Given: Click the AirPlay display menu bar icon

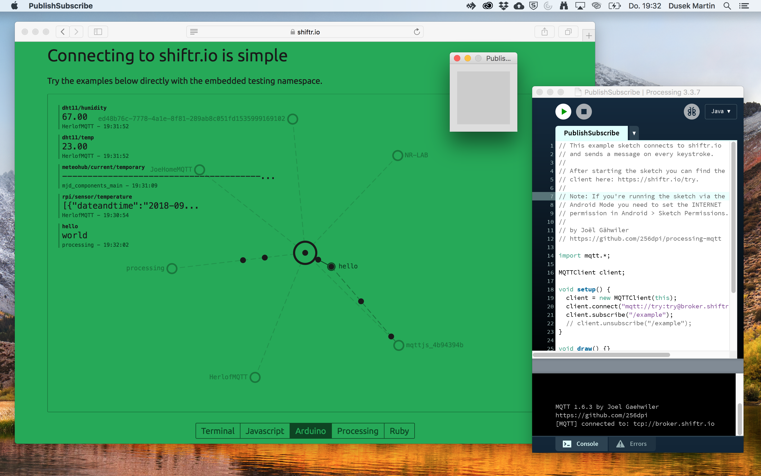Looking at the screenshot, I should (x=580, y=6).
